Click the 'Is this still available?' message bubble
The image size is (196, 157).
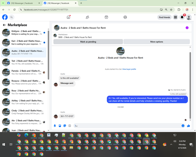coord(70,78)
